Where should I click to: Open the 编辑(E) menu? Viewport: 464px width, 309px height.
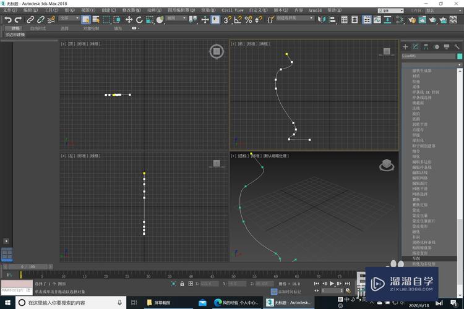point(30,11)
